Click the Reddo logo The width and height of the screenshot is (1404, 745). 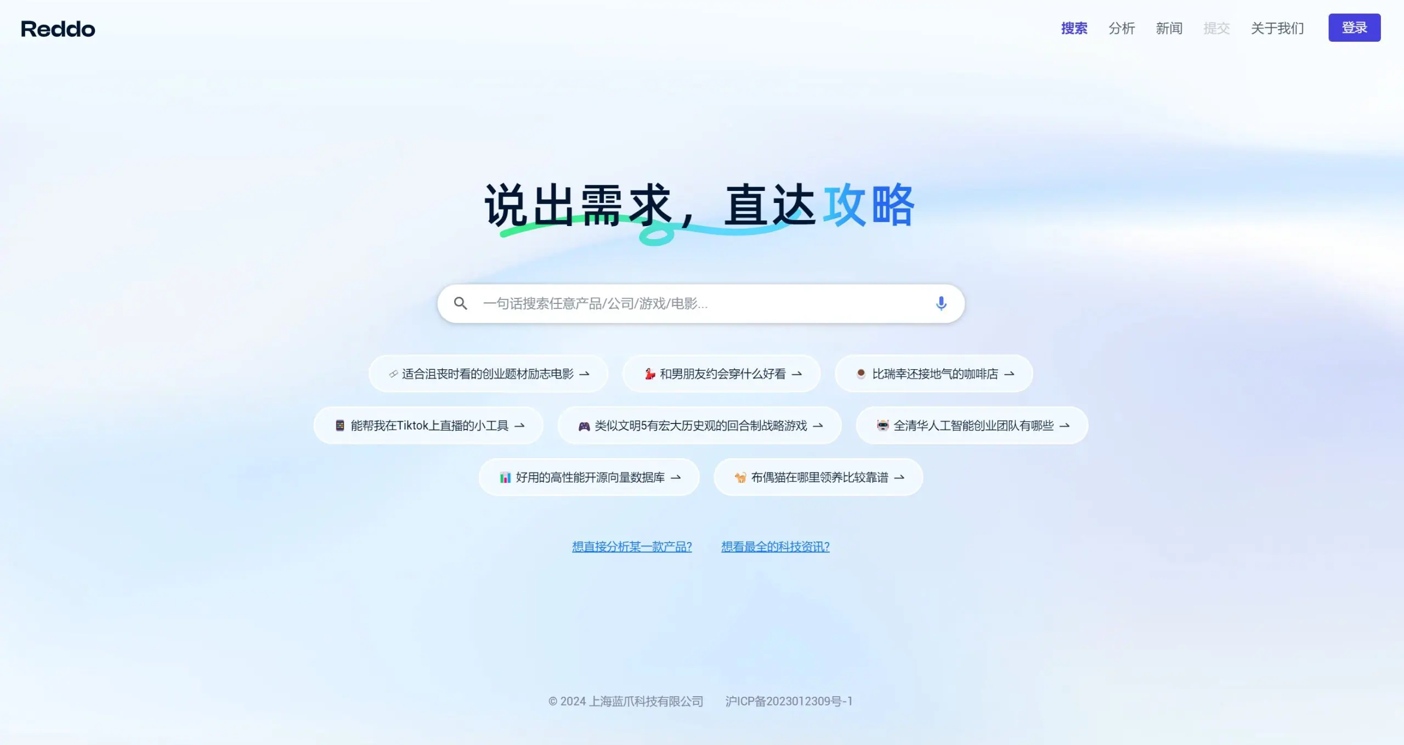pyautogui.click(x=57, y=29)
